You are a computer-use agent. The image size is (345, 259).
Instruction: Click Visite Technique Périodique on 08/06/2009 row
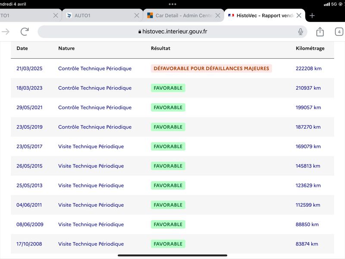coord(91,224)
